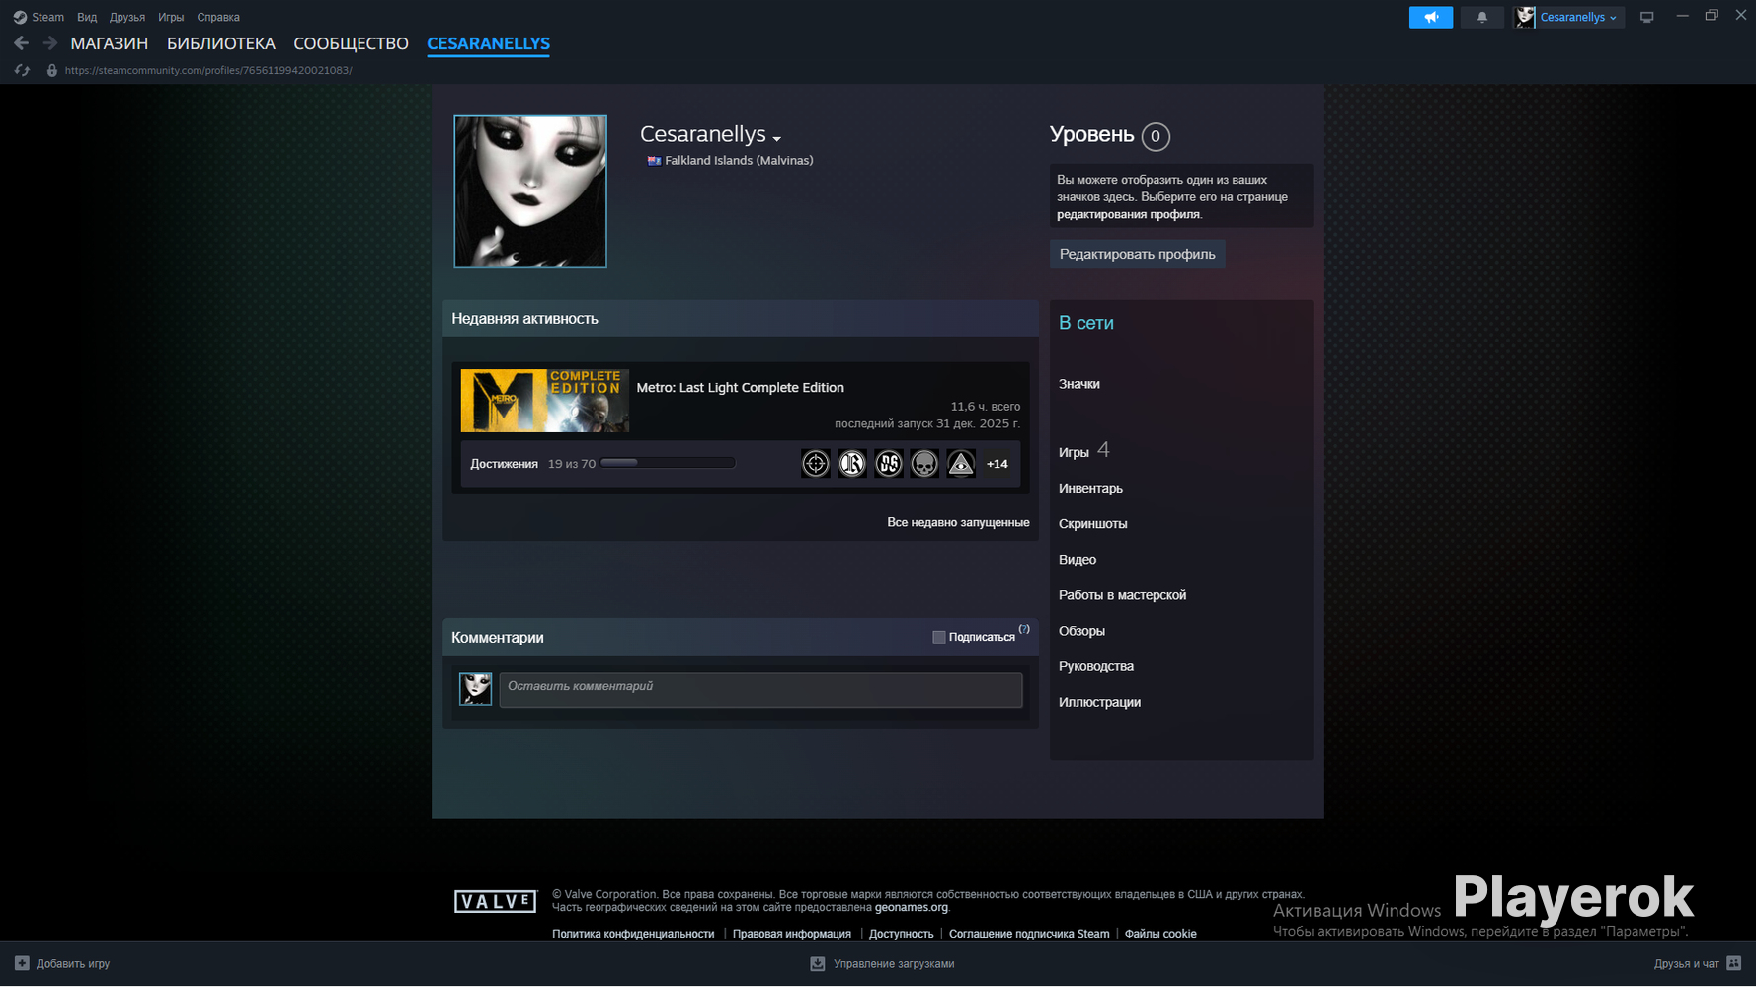Click the Достижения progress bar

(668, 463)
